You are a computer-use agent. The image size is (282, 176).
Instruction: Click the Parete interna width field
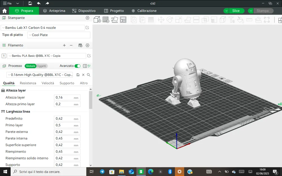tap(67, 139)
